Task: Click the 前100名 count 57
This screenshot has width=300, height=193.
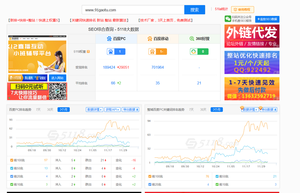Action: point(46,160)
